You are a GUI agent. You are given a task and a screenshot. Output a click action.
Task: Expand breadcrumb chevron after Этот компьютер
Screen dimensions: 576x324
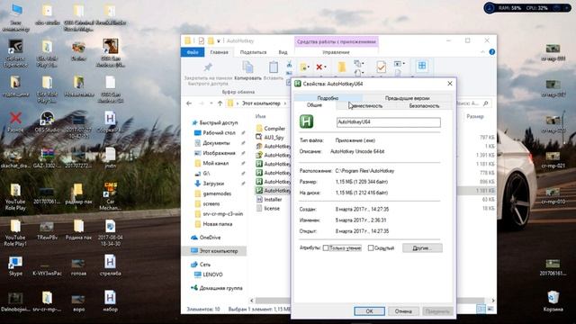pos(285,103)
